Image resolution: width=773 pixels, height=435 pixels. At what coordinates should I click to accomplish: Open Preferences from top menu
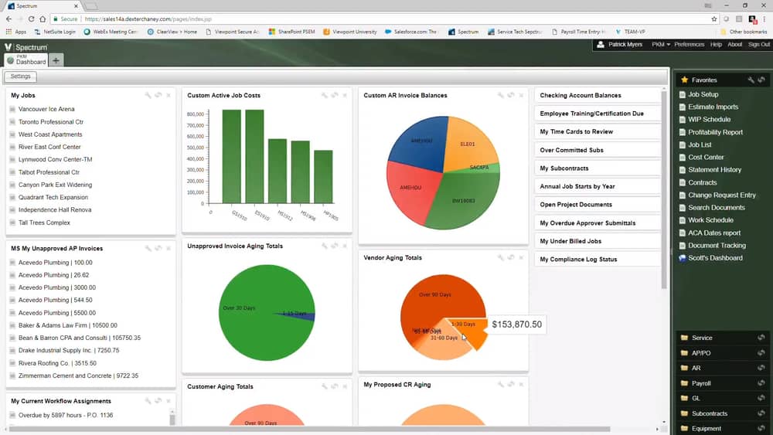pyautogui.click(x=690, y=44)
